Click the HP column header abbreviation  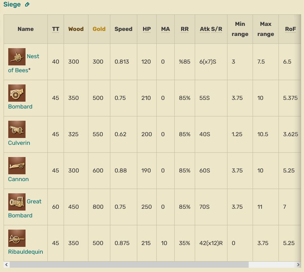147,29
